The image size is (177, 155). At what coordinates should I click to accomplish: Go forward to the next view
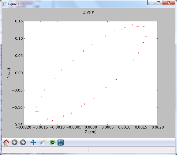pyautogui.click(x=23, y=142)
